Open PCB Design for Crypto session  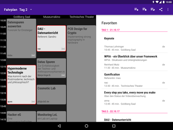click(x=81, y=73)
